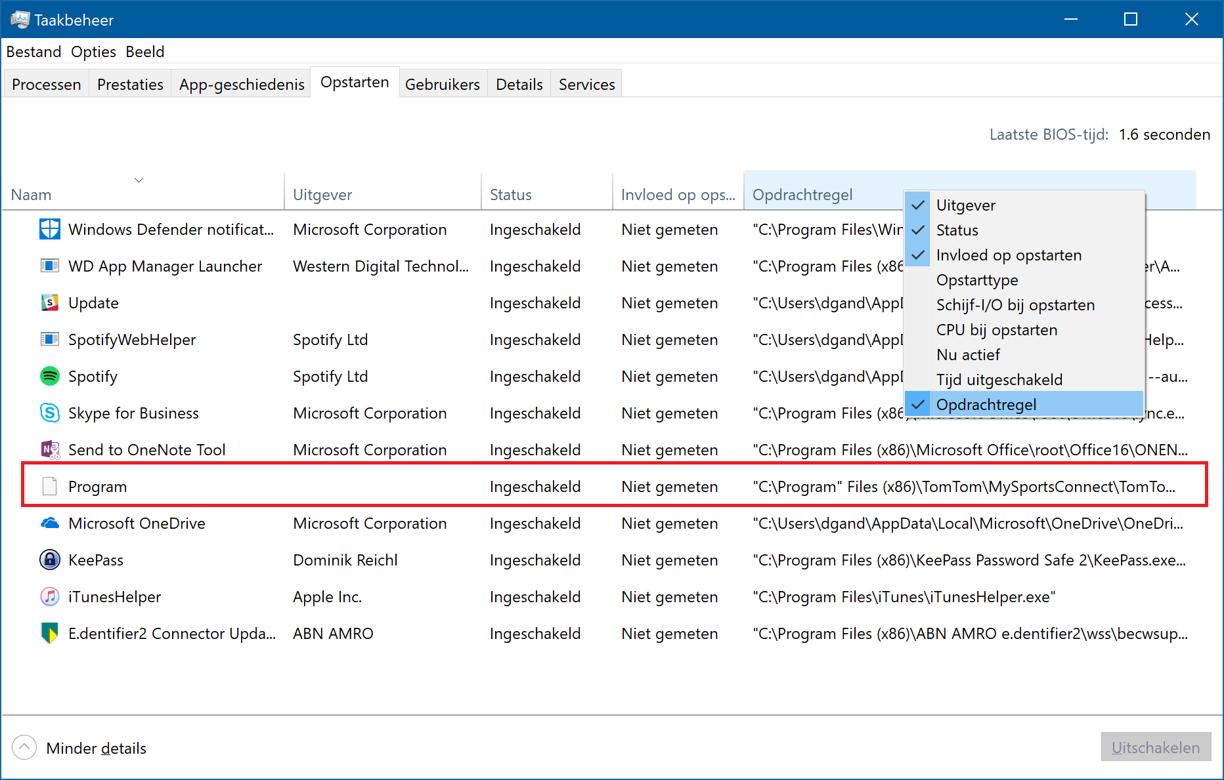Click the E.dentifier2 Connector shield icon
1224x780 pixels.
50,633
